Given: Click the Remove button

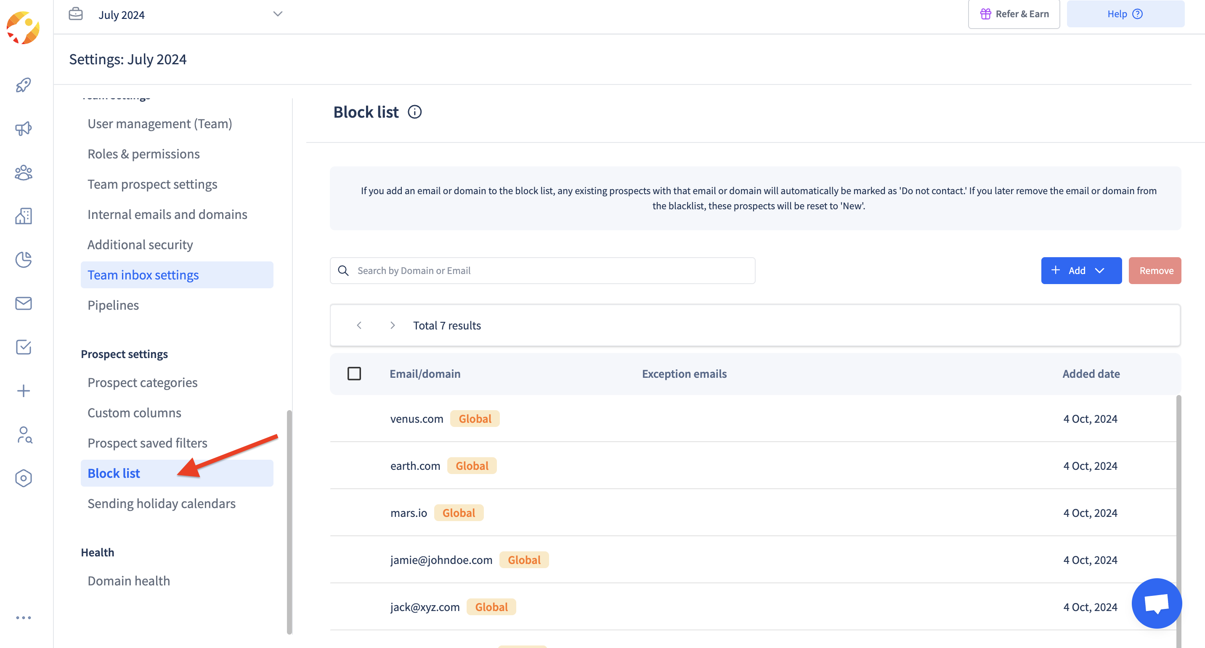Looking at the screenshot, I should [x=1155, y=271].
